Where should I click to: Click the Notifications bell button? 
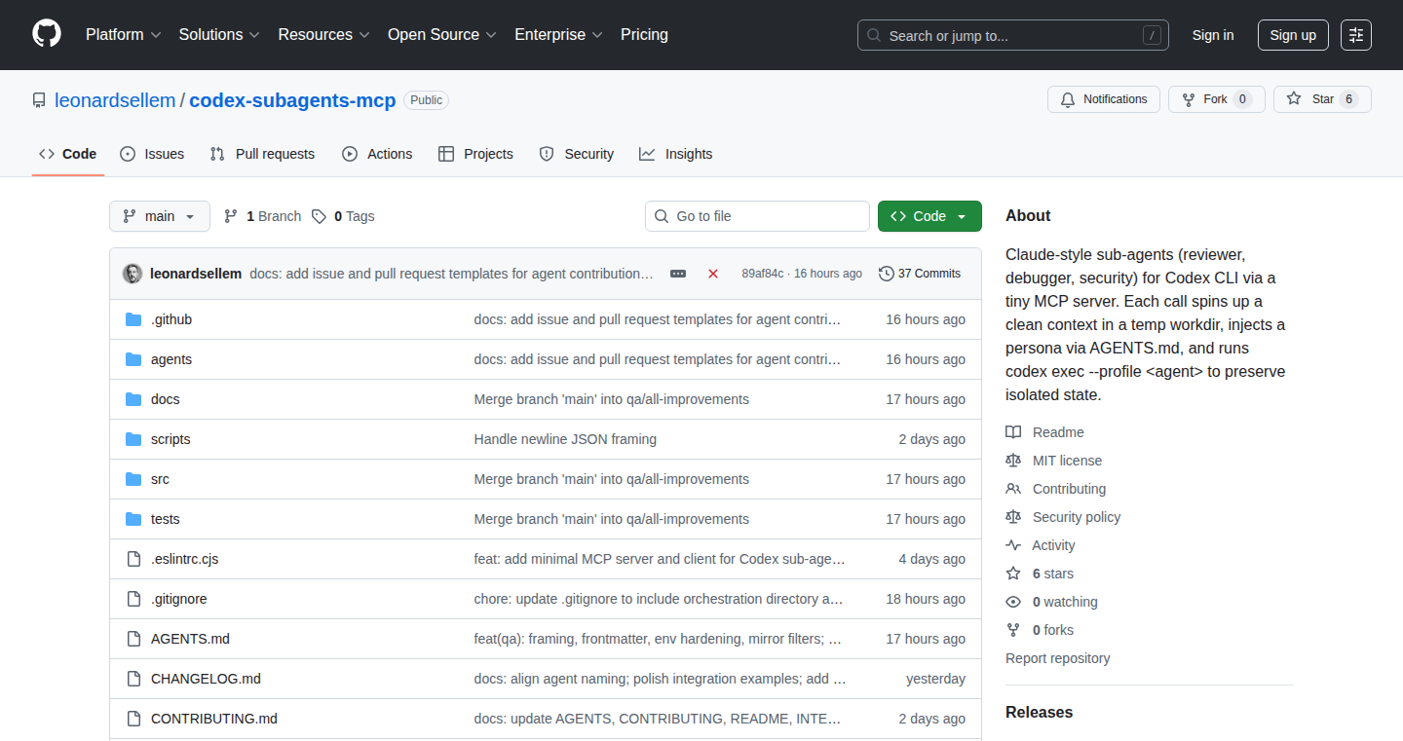(x=1104, y=99)
